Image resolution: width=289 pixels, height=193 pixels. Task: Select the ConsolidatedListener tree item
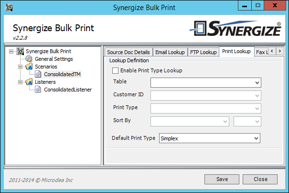[x=68, y=90]
